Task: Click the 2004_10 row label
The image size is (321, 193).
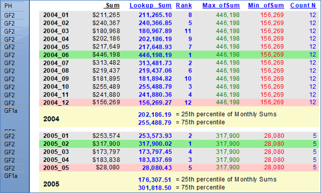Action: pyautogui.click(x=56, y=87)
